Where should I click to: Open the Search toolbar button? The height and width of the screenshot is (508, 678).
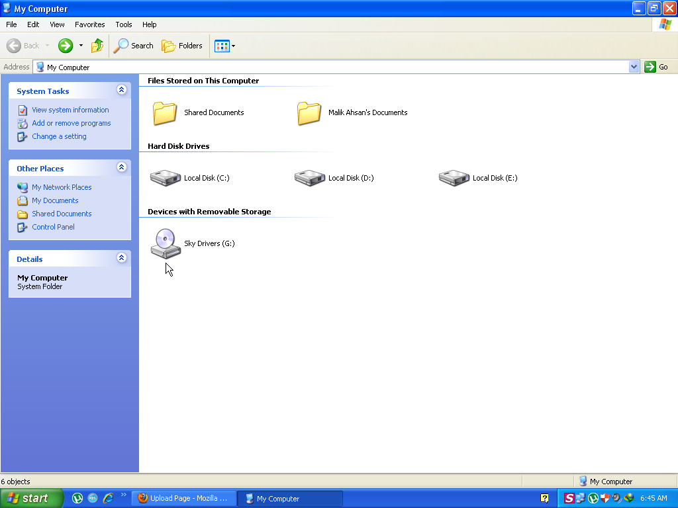[x=133, y=46]
